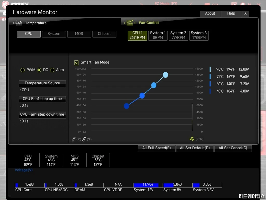266x200 pixels.
Task: Collapse the Temperature section small checkbox
Action: tap(14, 23)
